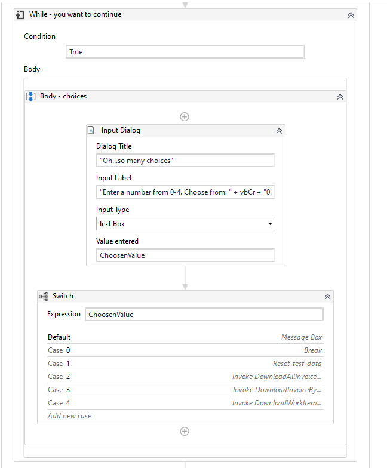
Task: Collapse the Switch activity
Action: point(327,297)
